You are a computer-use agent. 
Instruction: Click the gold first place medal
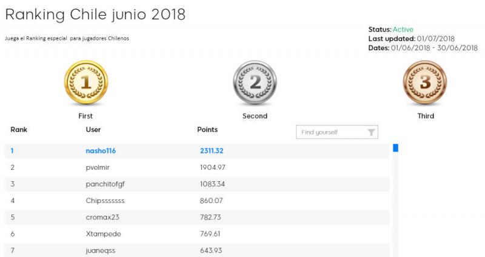click(x=85, y=83)
